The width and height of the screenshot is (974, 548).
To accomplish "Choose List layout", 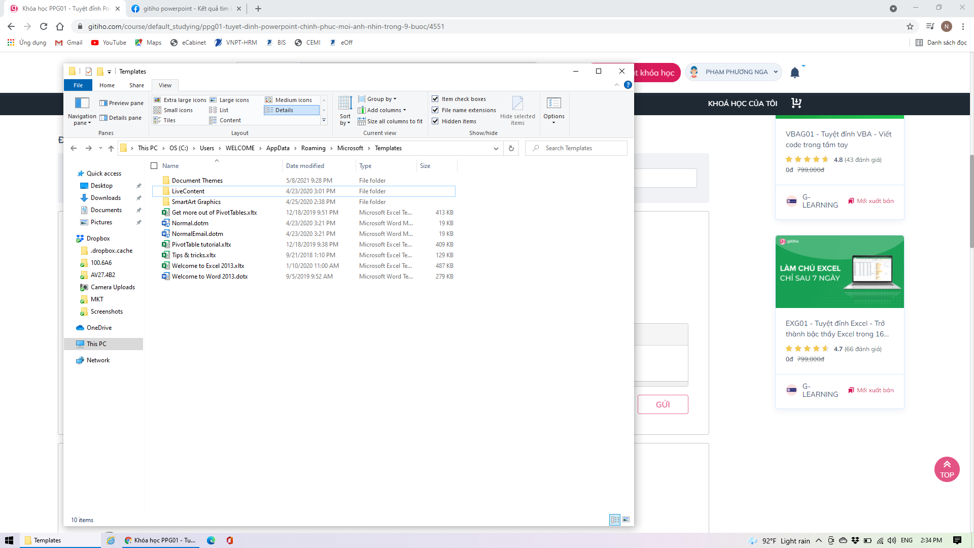I will (219, 110).
